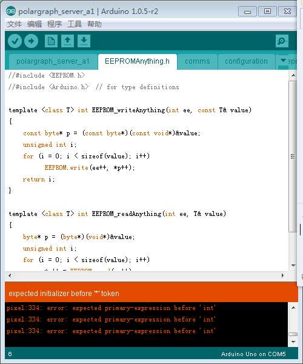The image size is (303, 364).
Task: Open the 编辑 menu
Action: click(x=35, y=24)
